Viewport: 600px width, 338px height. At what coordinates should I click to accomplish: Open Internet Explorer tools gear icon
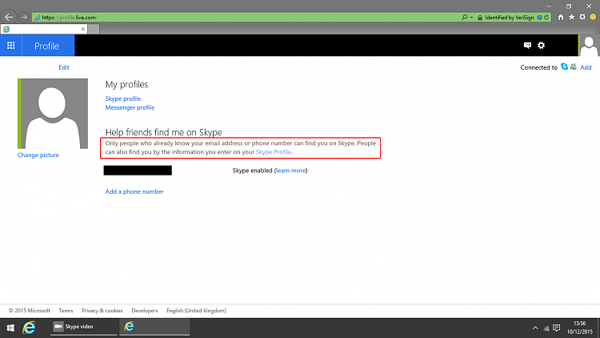582,16
